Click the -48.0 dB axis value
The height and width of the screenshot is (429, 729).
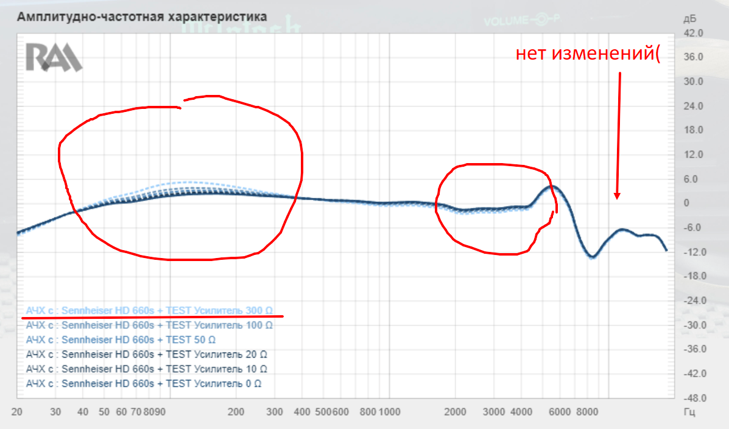(695, 398)
